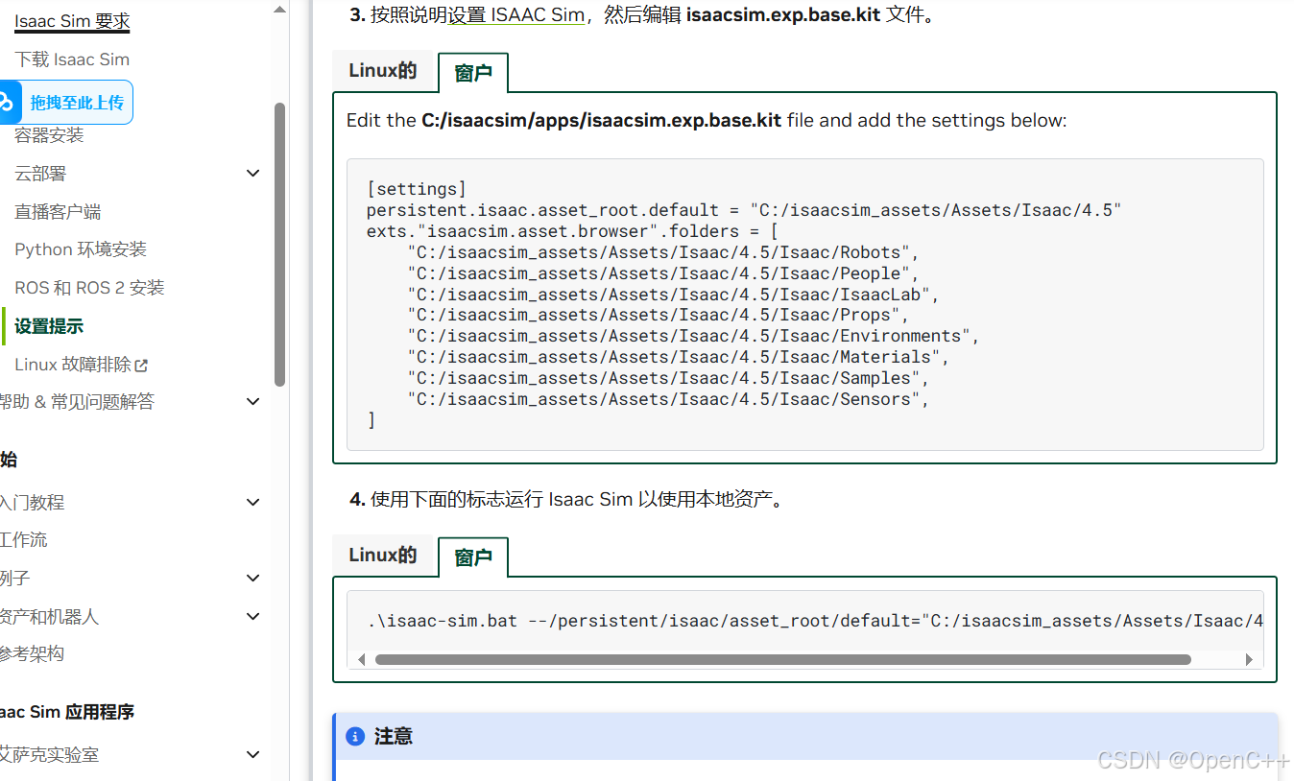Click the Isaac/IsaacLab path line
1294x781 pixels.
pos(674,295)
